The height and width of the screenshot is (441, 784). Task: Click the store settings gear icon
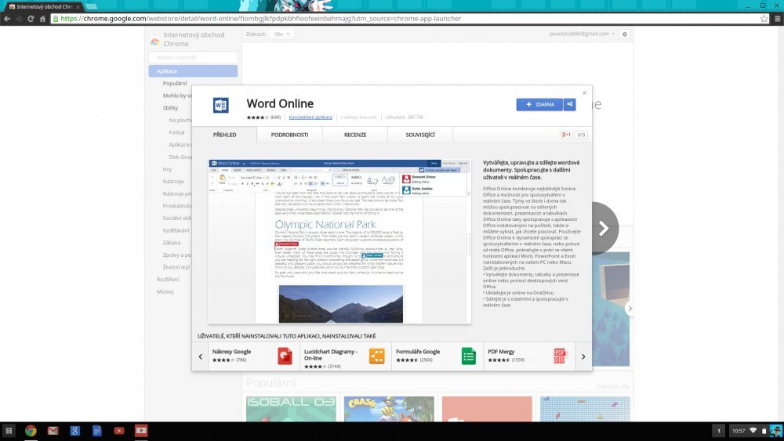coord(625,34)
